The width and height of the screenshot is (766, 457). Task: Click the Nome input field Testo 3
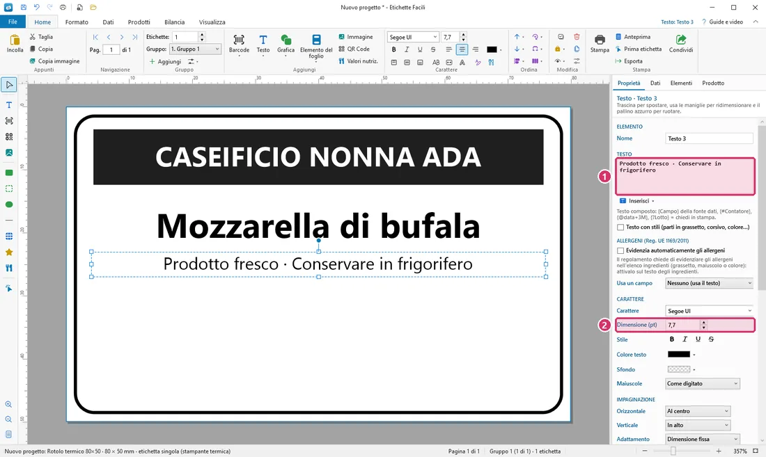coord(710,138)
